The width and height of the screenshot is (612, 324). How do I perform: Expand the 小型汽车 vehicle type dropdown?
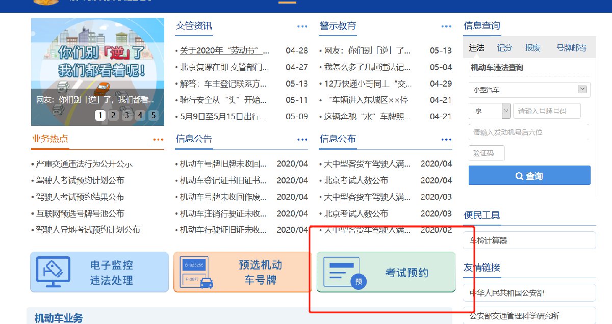click(582, 90)
